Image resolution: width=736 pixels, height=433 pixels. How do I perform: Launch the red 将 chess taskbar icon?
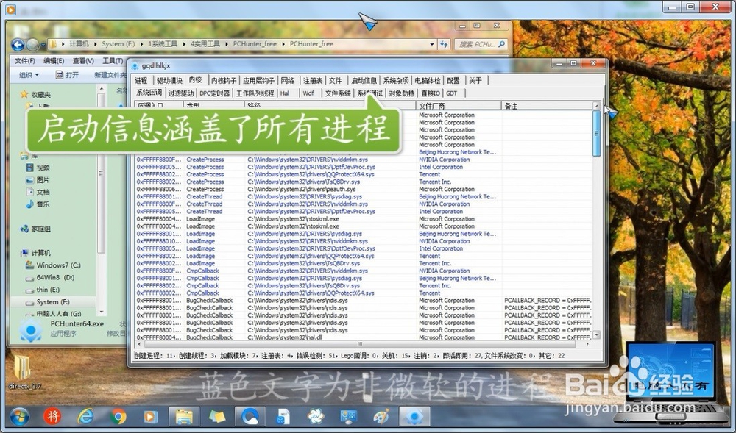click(x=52, y=415)
